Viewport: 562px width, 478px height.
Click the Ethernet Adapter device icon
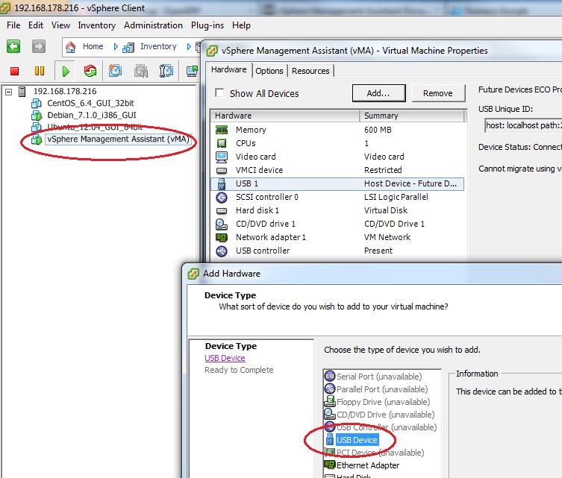point(329,465)
